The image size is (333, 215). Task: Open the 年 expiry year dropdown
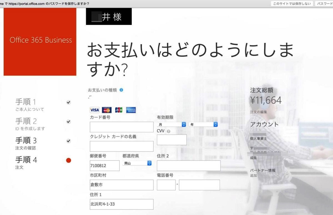pyautogui.click(x=203, y=125)
